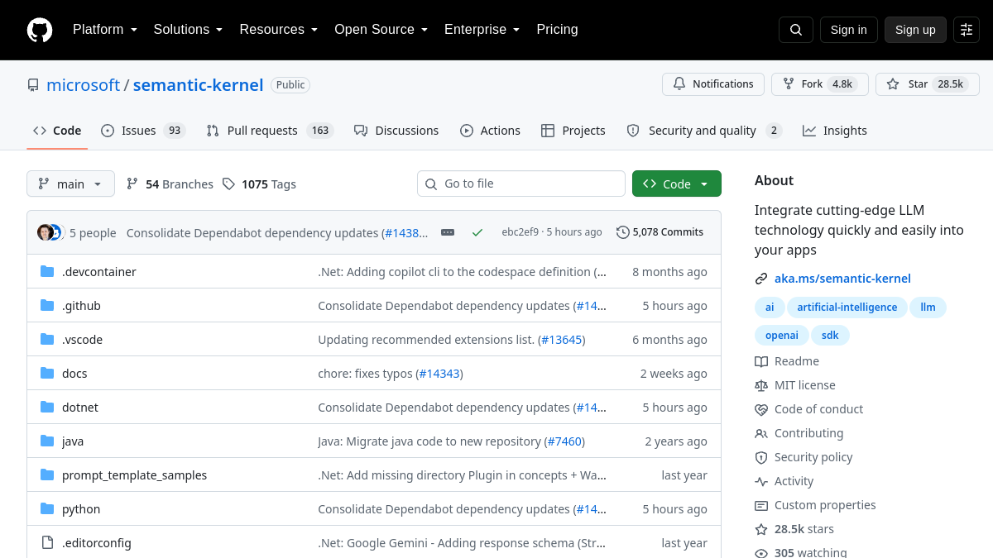Expand the Open Source navigation menu
This screenshot has height=558, width=993.
point(381,30)
